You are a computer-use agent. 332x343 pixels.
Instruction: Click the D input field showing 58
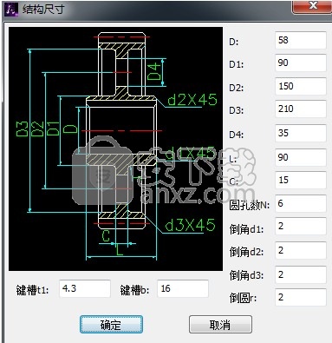[x=301, y=40]
